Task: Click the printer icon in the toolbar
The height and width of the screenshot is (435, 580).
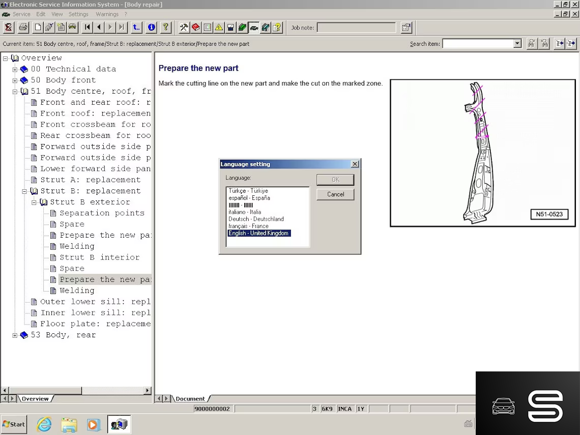Action: 23,27
